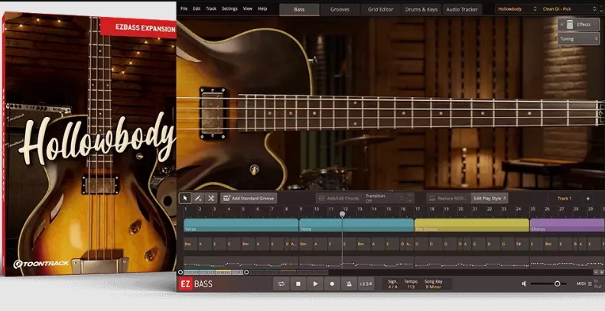
Task: Select the scissors split tool
Action: click(210, 198)
